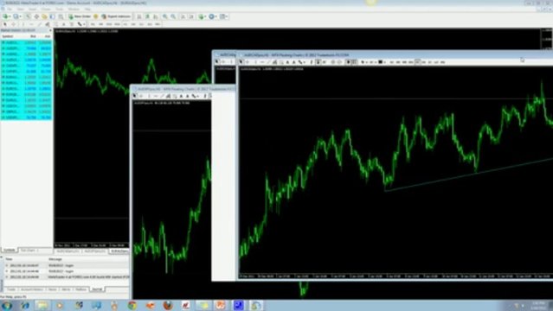The height and width of the screenshot is (311, 553).
Task: Open the Account History tab
Action: tap(32, 289)
